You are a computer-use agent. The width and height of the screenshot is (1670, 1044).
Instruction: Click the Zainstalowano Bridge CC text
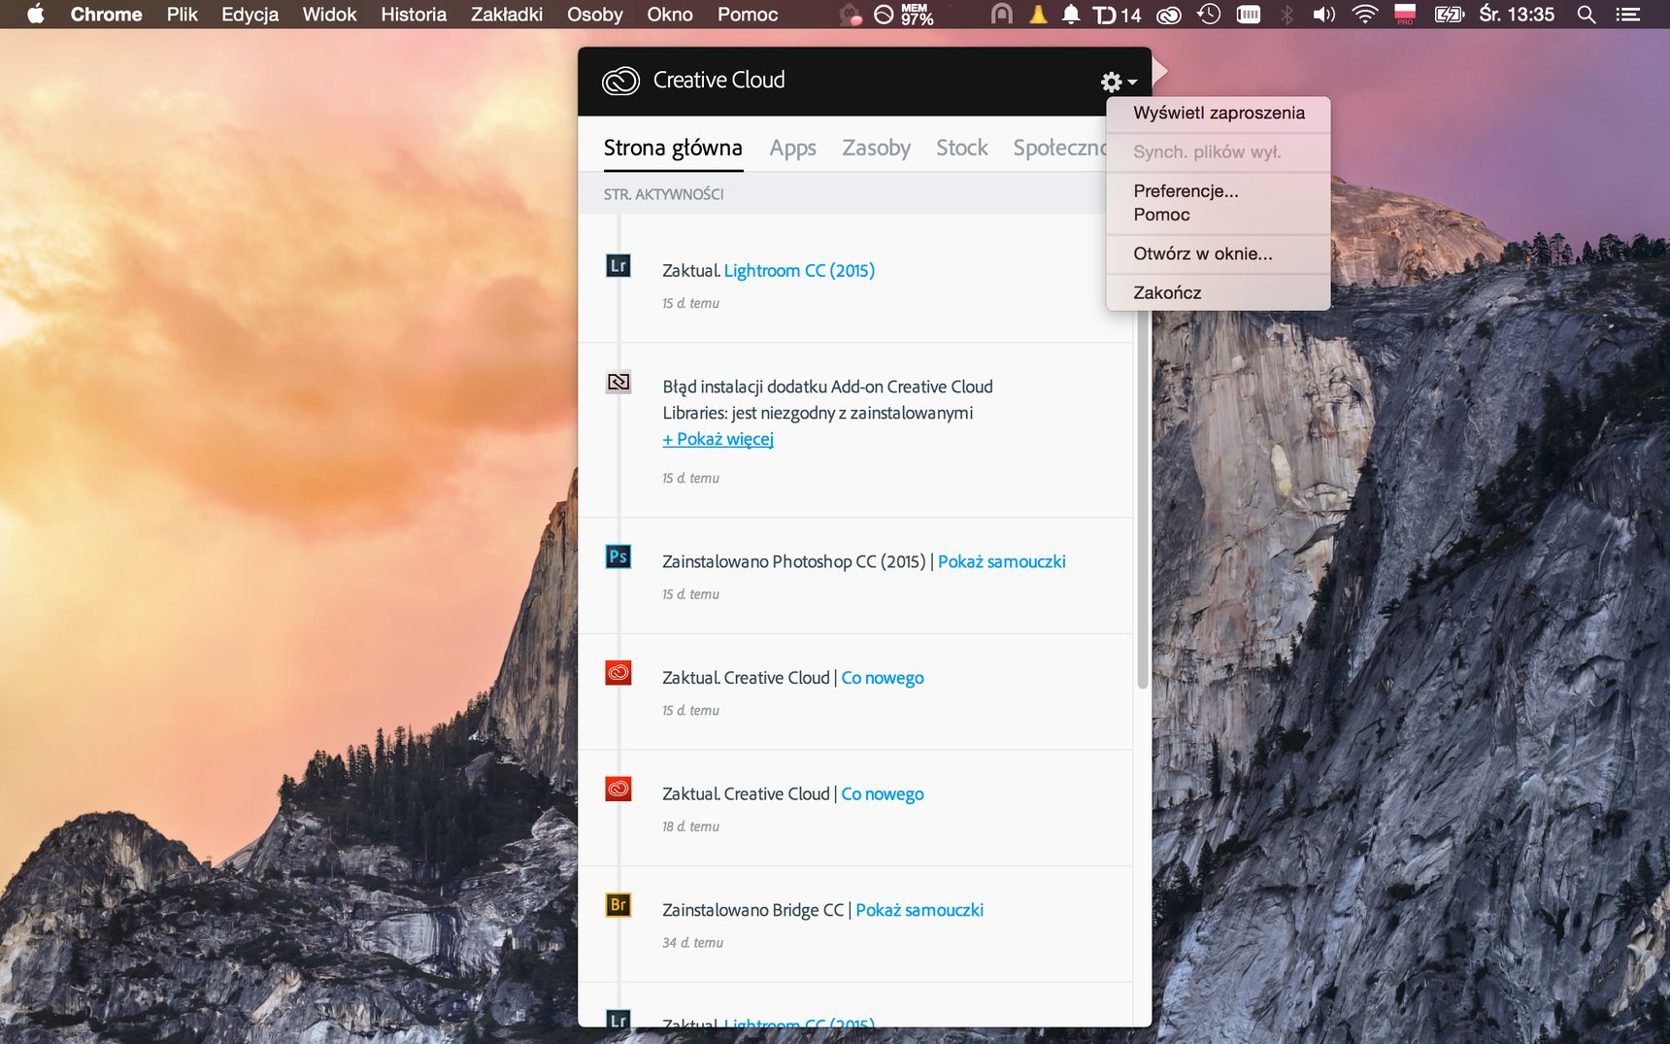pos(752,910)
